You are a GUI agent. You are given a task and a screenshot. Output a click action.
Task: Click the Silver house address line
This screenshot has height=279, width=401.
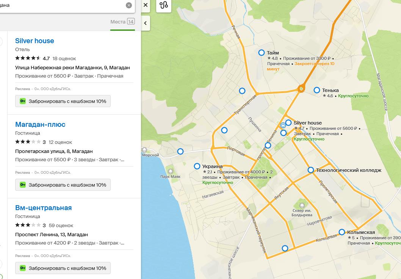click(72, 68)
